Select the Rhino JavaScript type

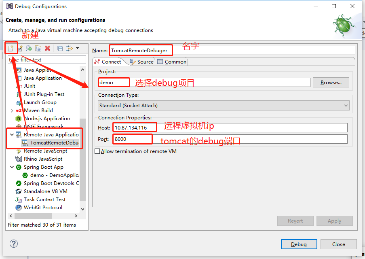(43, 159)
